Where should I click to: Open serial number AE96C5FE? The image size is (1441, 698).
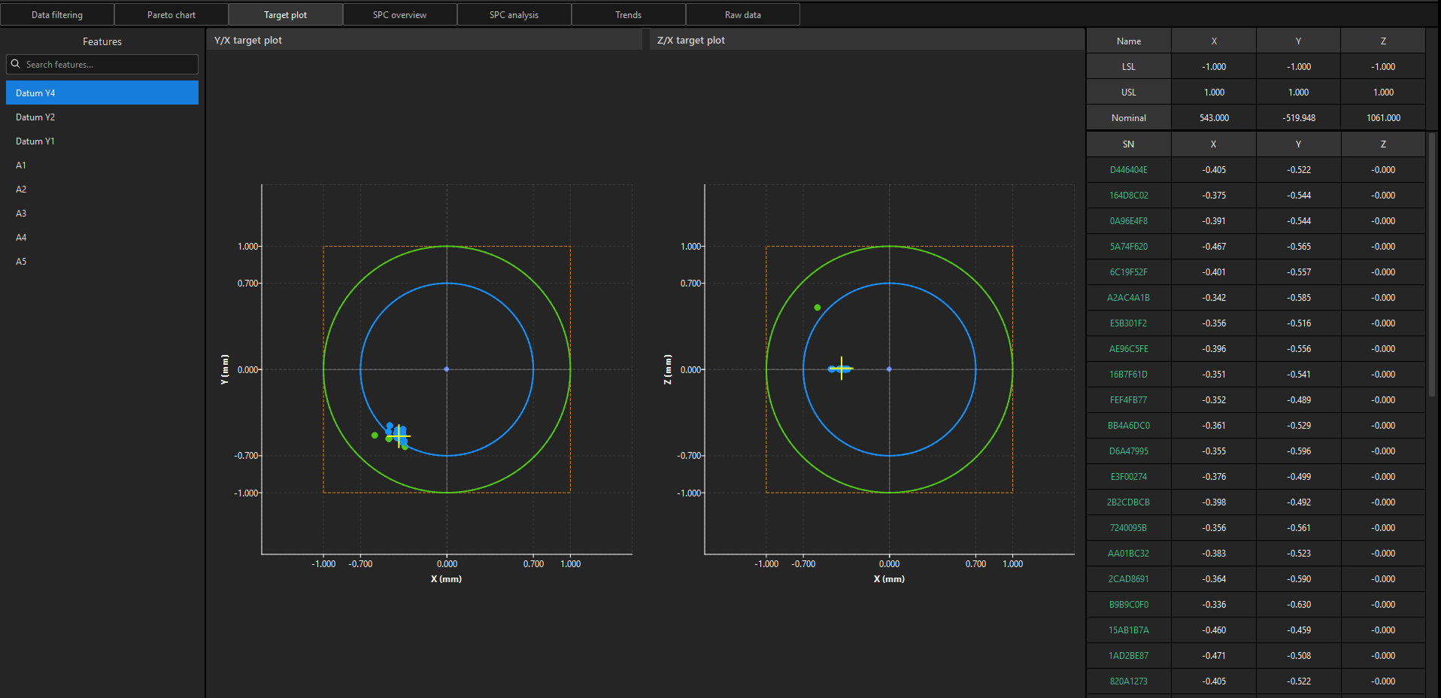pyautogui.click(x=1129, y=349)
